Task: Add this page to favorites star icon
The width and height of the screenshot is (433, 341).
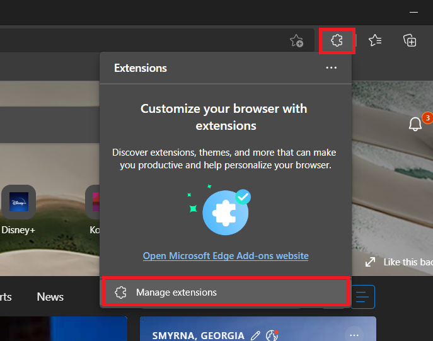Action: [x=297, y=40]
